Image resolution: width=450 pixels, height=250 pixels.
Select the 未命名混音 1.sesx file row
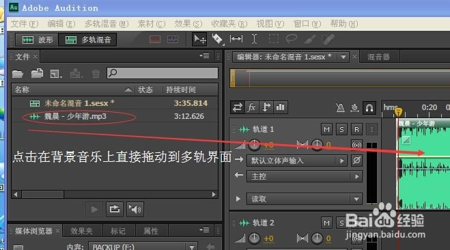115,103
